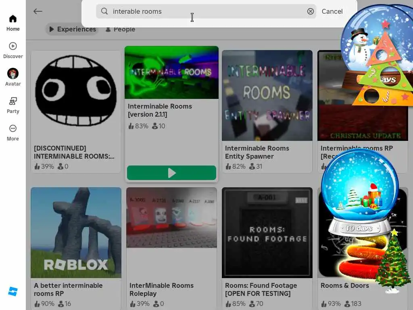Open A better interminable rooms RP thumbnail
The height and width of the screenshot is (310, 413).
76,233
